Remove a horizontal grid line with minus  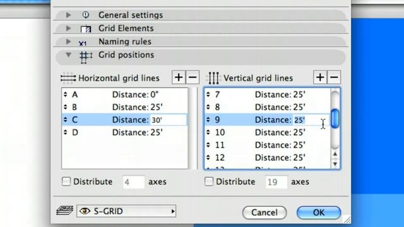point(193,78)
